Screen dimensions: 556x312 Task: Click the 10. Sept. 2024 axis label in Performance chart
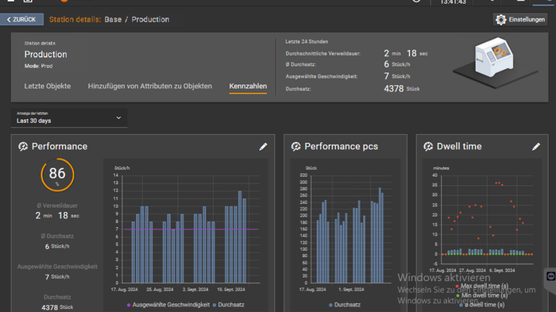[231, 289]
